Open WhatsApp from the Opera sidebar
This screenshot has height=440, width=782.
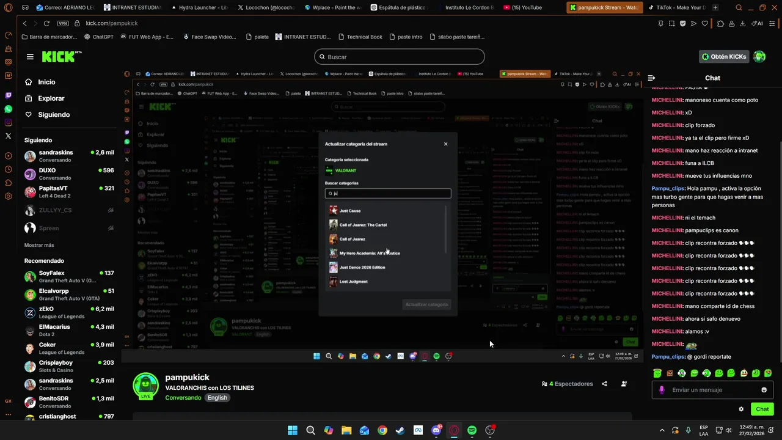(x=8, y=109)
